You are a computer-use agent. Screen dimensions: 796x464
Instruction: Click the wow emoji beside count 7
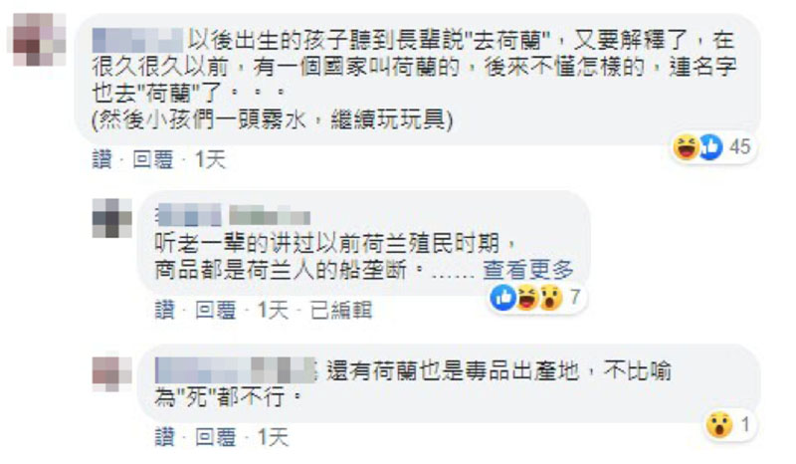point(551,298)
